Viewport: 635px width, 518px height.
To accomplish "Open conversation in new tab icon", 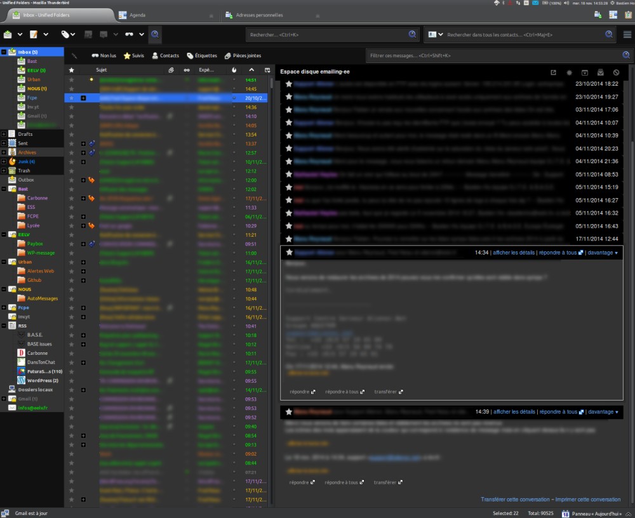I will pos(553,72).
